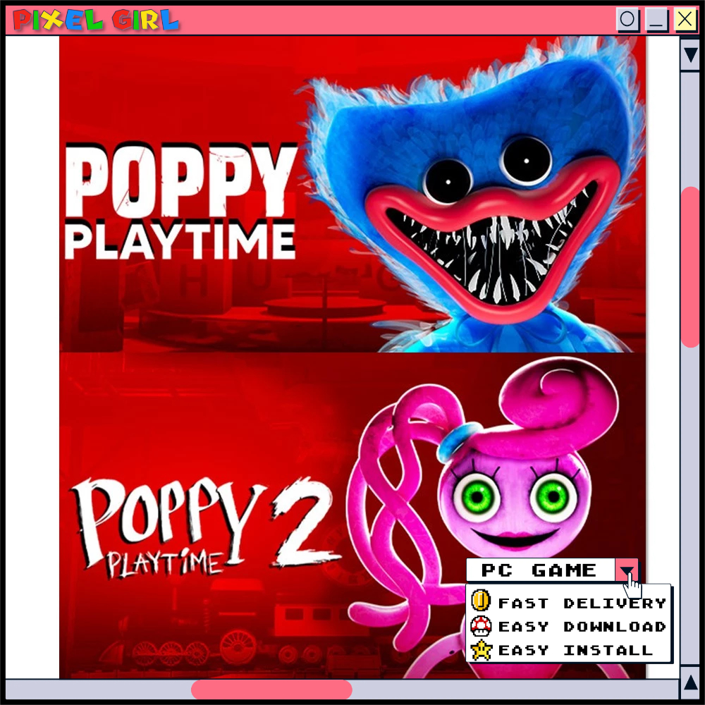Click the red mushroom icon
Screen dimensions: 705x705
pos(481,625)
